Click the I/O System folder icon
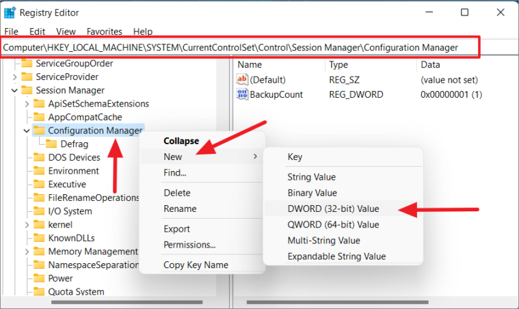The height and width of the screenshot is (309, 519). tap(39, 211)
